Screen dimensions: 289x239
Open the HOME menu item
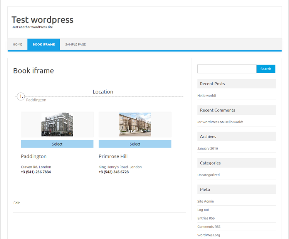(17, 44)
